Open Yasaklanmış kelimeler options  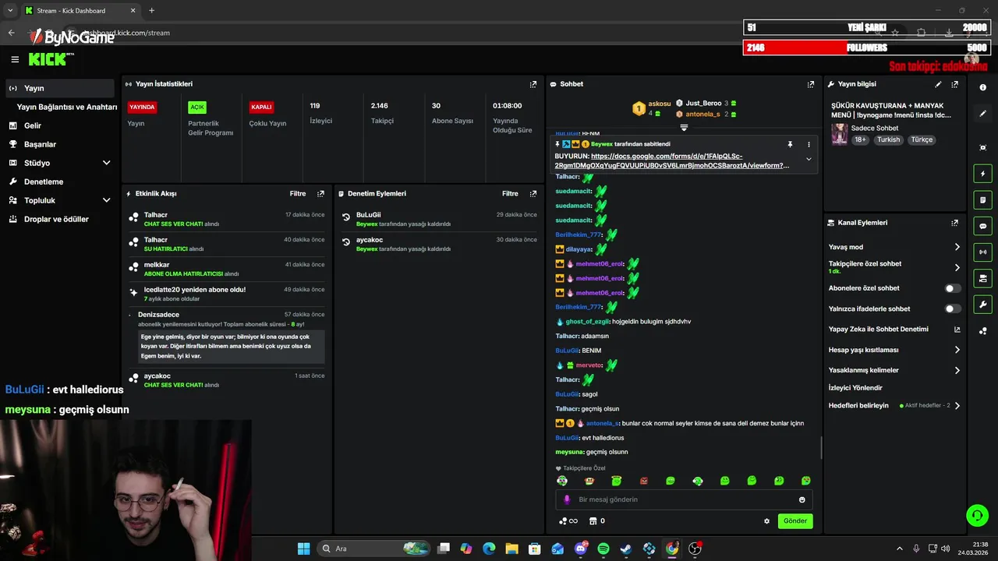[x=957, y=370]
